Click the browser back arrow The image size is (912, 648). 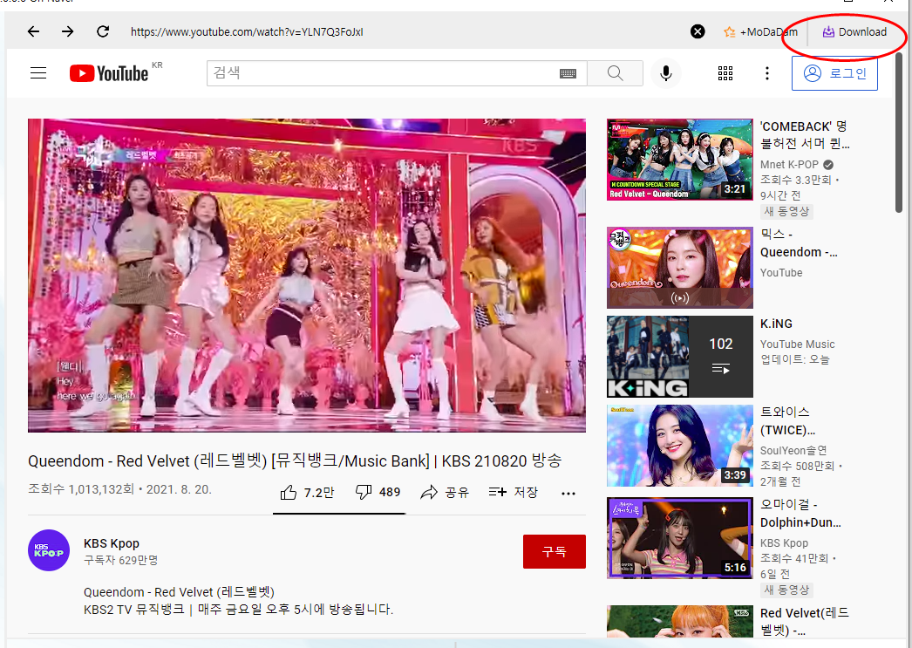tap(34, 31)
